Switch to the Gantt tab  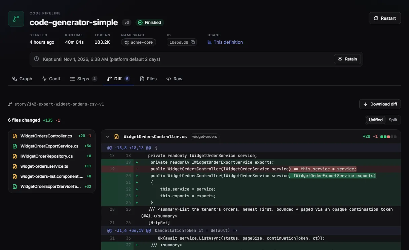point(51,79)
